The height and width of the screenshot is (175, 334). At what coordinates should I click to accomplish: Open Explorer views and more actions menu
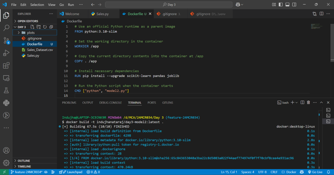click(x=51, y=14)
